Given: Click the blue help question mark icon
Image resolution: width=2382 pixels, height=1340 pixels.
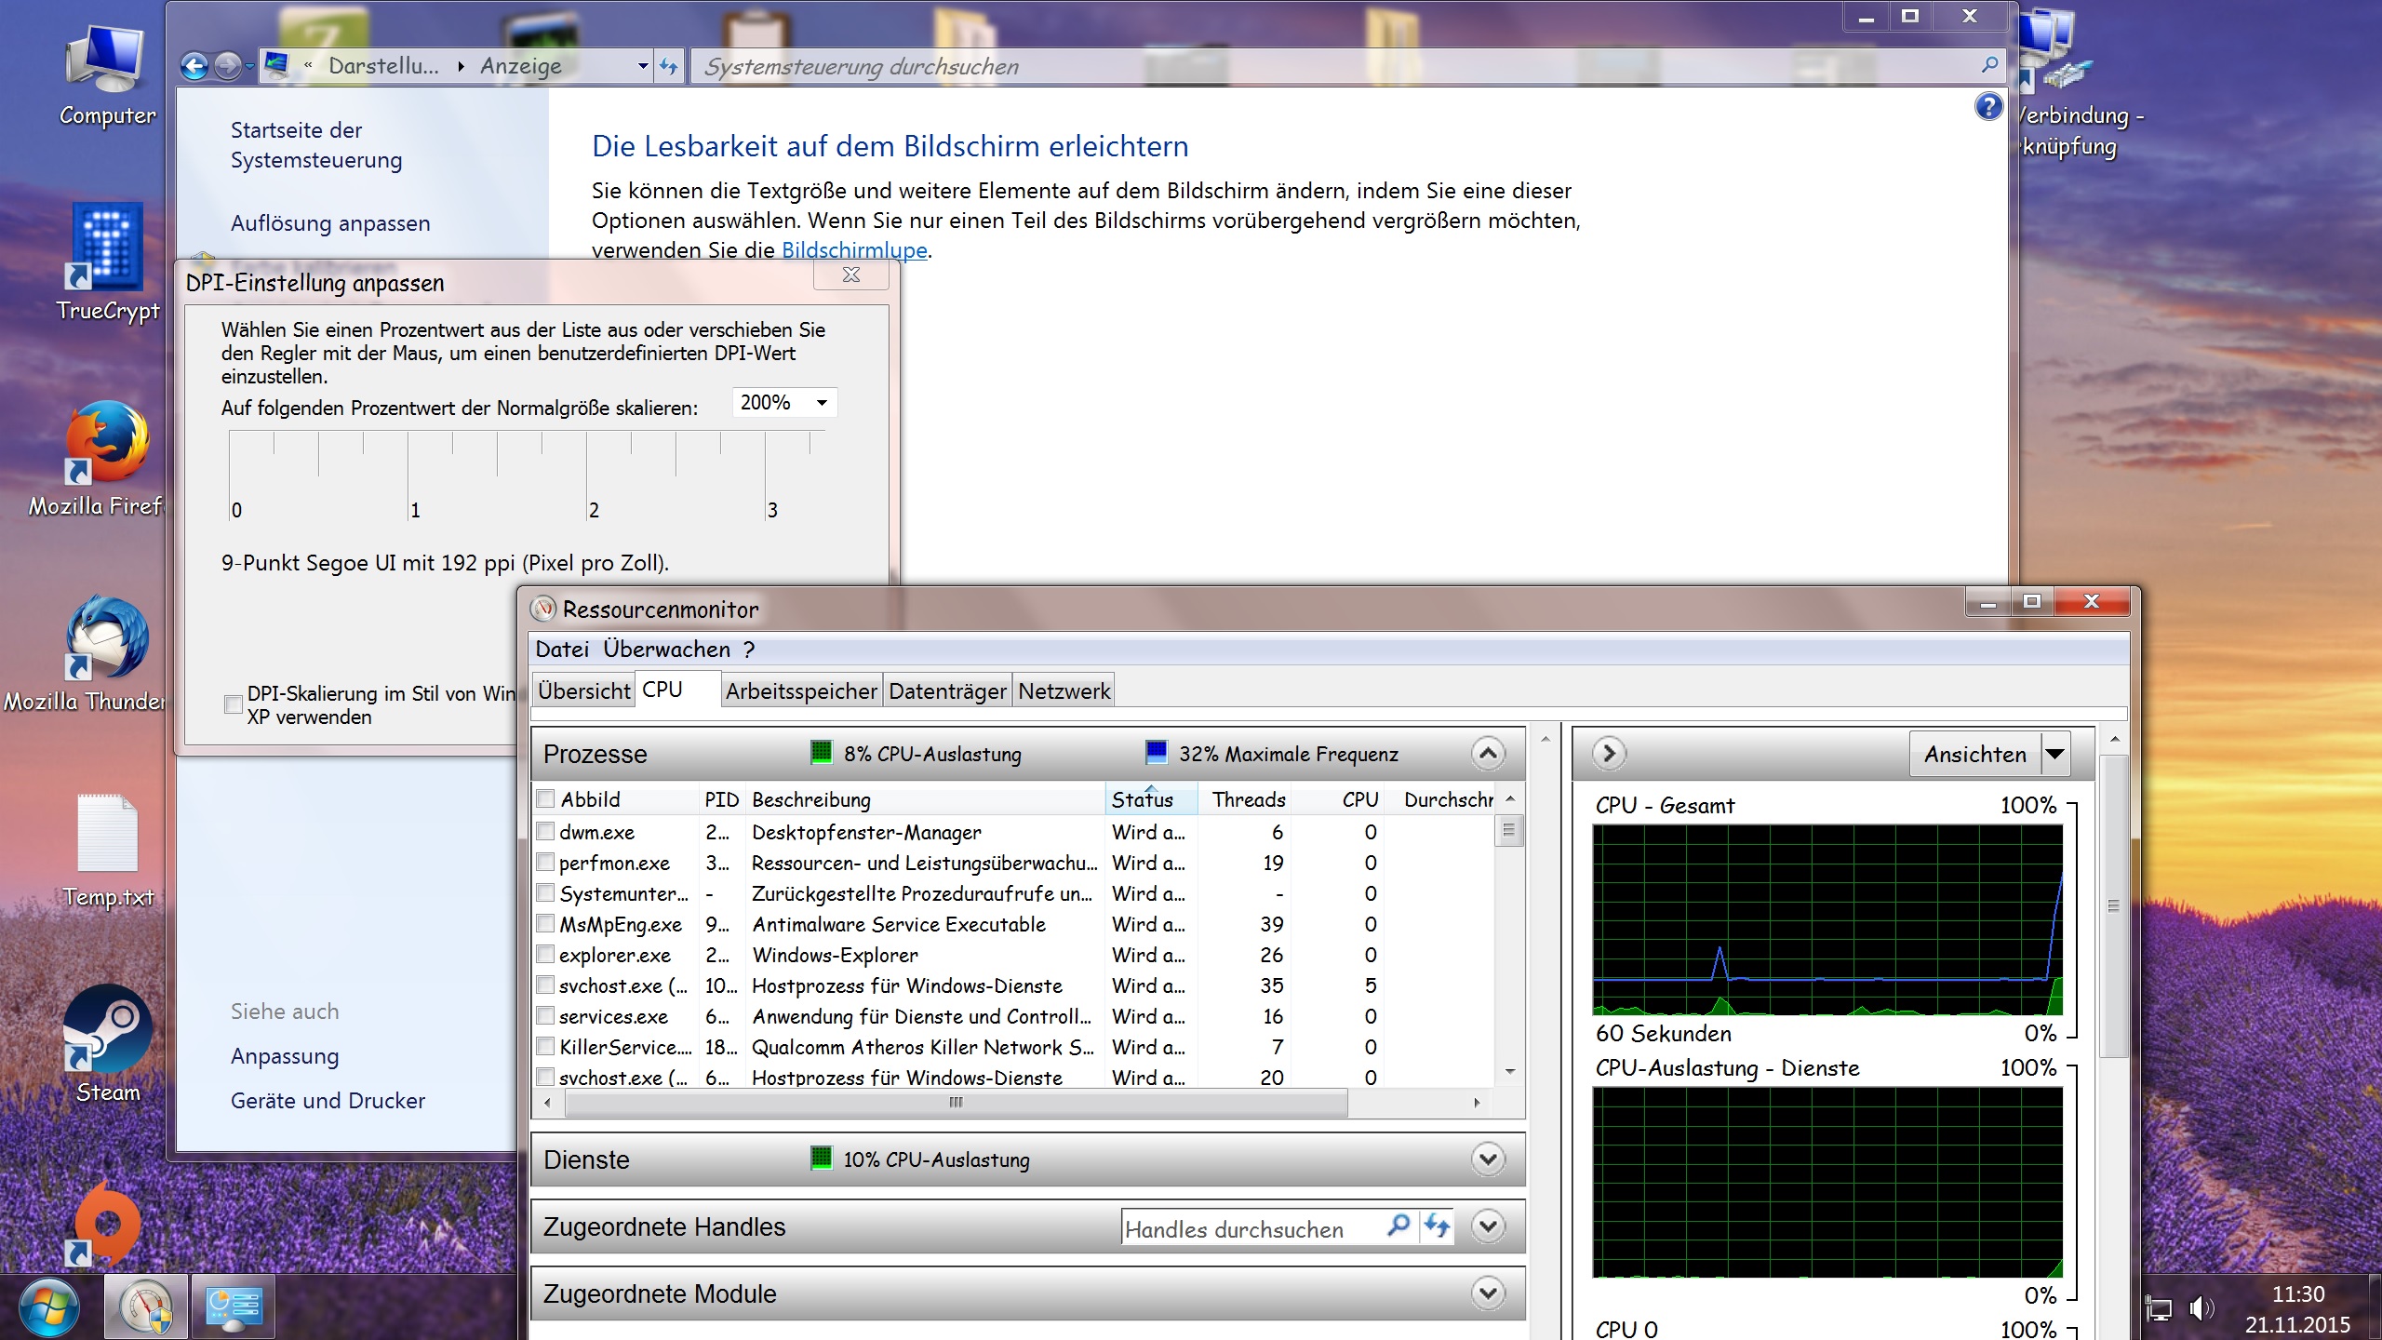Looking at the screenshot, I should [x=1987, y=107].
